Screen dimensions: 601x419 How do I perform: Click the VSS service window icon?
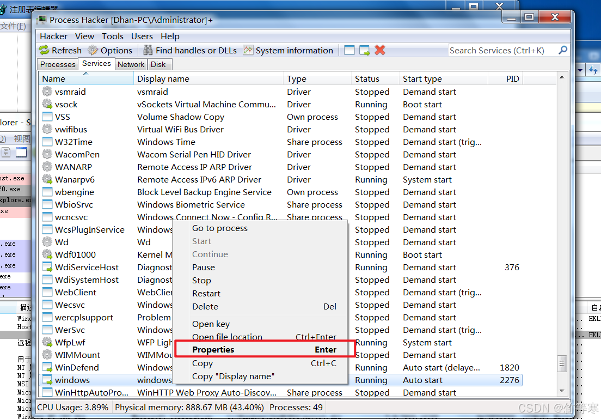coord(47,117)
